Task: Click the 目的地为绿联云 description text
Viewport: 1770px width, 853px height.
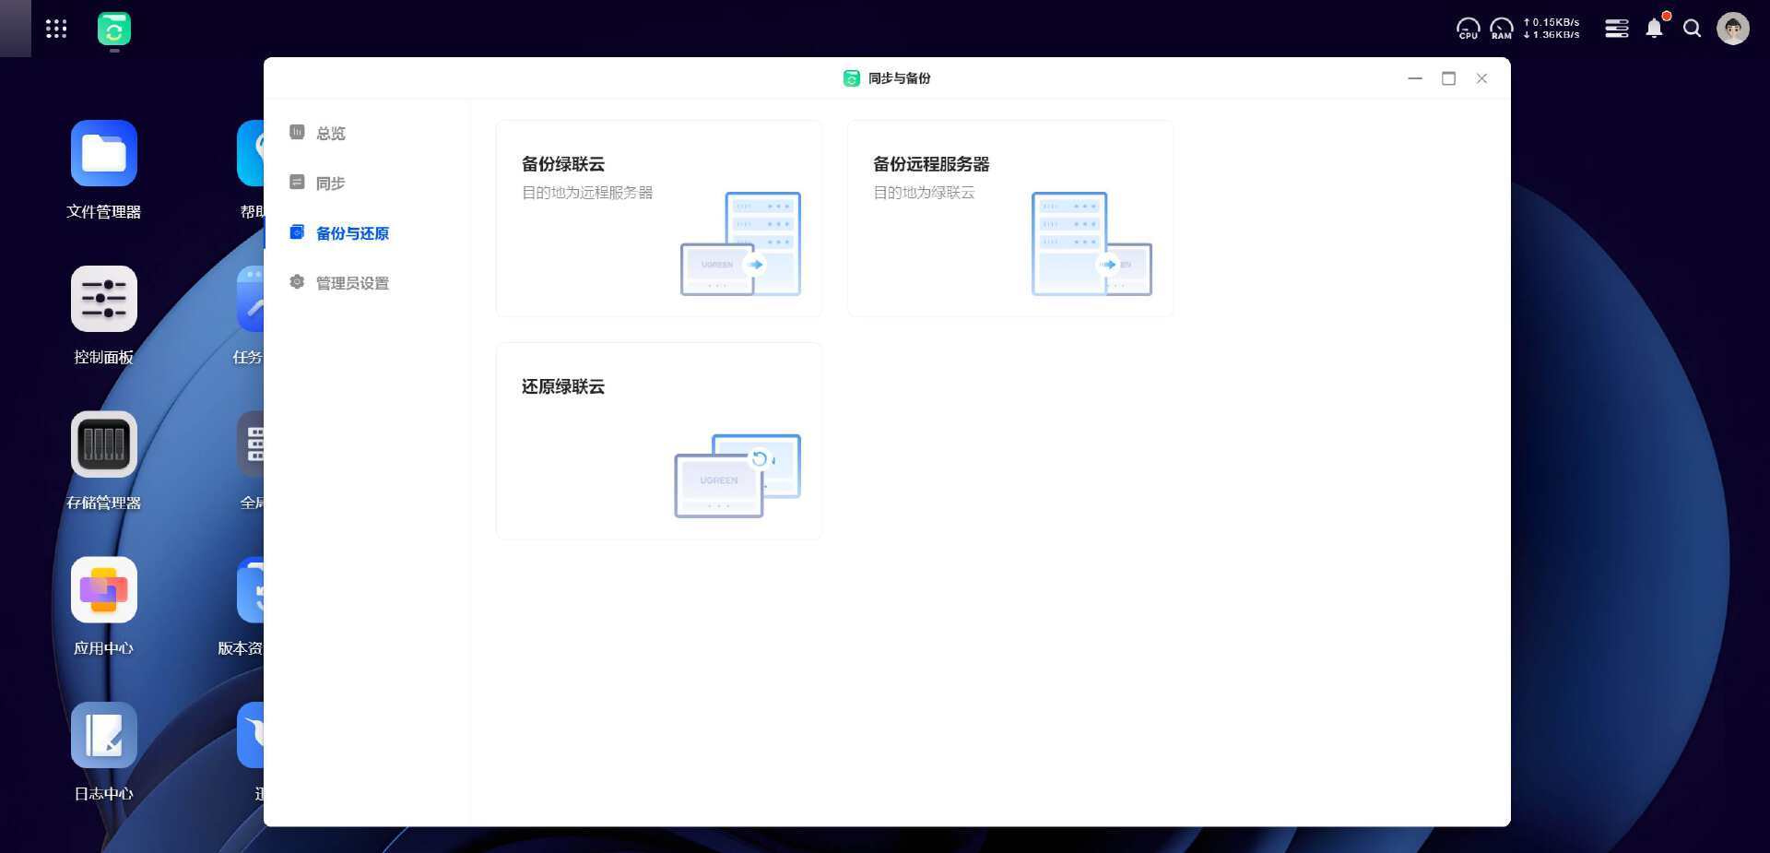Action: [924, 193]
